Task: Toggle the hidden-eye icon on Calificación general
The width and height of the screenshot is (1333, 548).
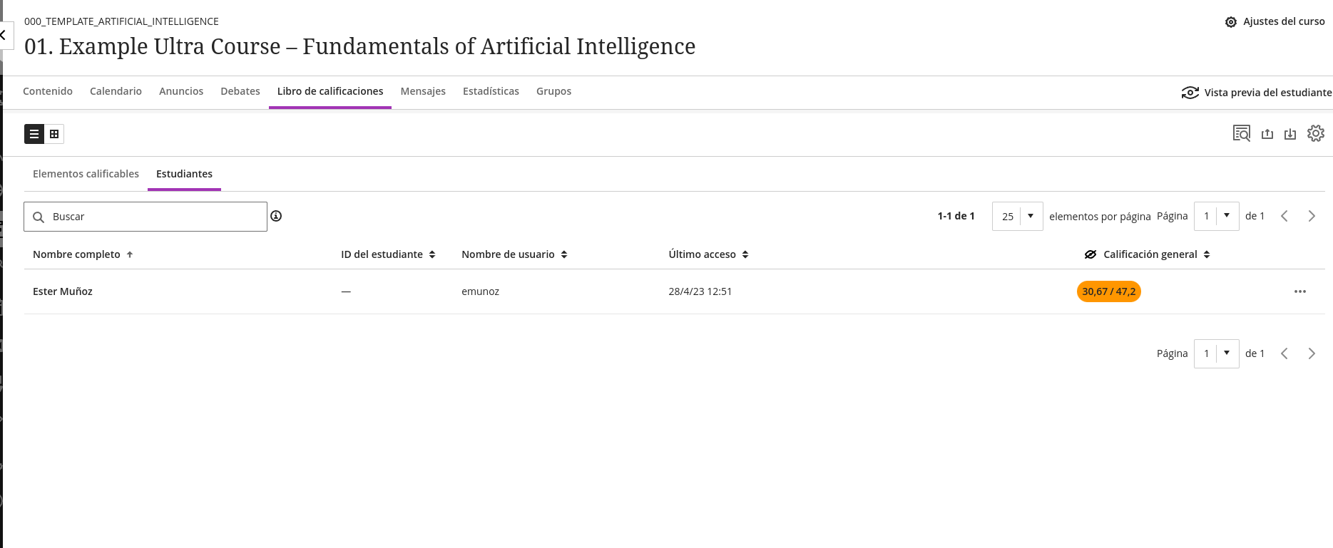Action: pyautogui.click(x=1091, y=254)
